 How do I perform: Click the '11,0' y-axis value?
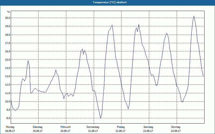(x=8, y=93)
